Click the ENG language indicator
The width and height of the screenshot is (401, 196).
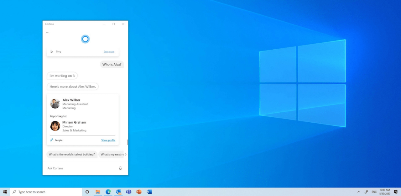(x=374, y=192)
